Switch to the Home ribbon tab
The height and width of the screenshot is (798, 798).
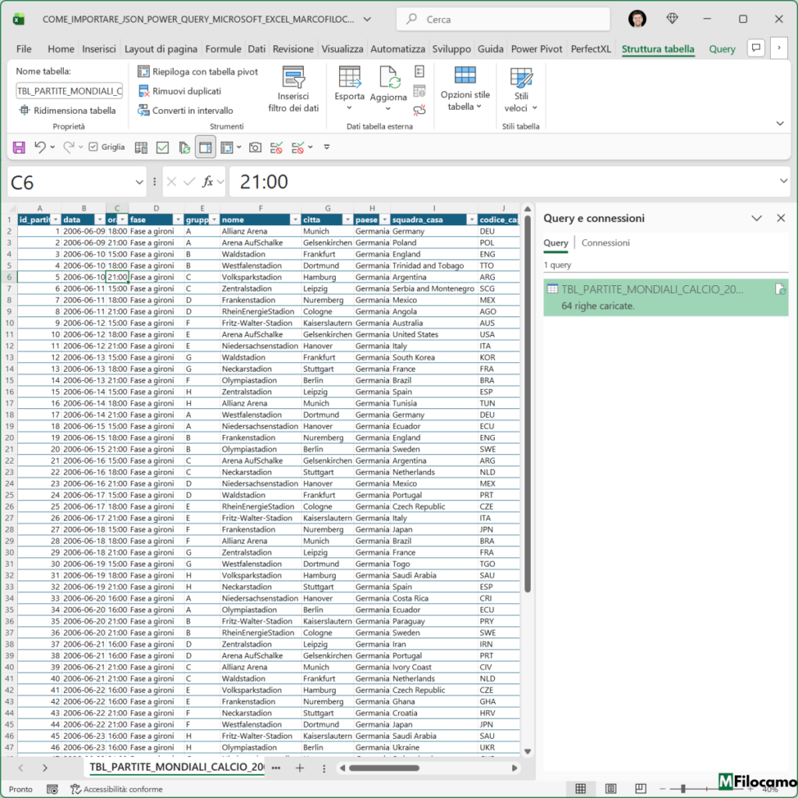[61, 49]
